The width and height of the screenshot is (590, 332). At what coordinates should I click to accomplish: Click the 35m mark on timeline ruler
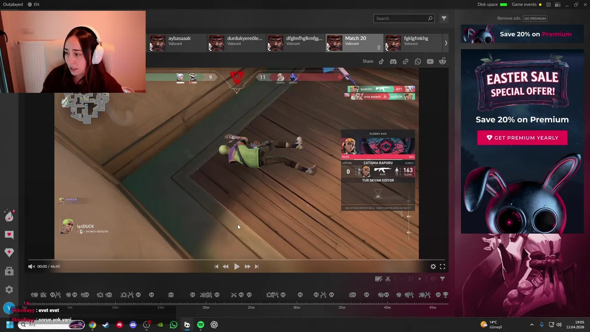point(342,308)
